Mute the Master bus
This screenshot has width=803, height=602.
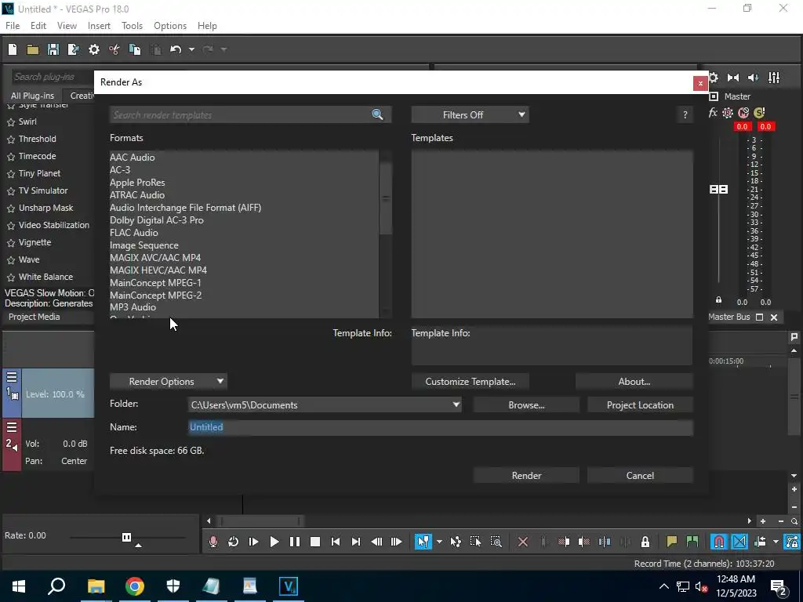[743, 113]
